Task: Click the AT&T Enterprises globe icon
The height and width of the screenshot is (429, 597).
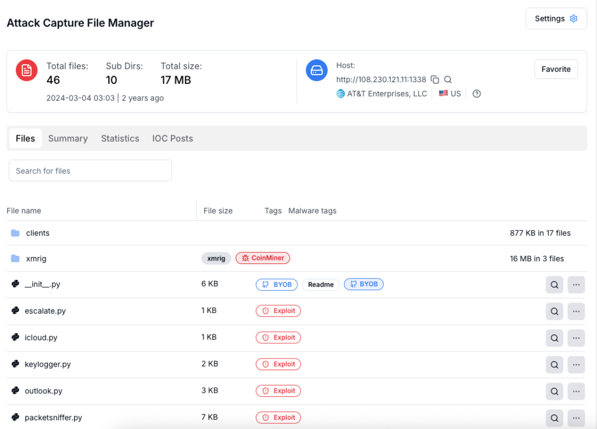Action: tap(340, 93)
